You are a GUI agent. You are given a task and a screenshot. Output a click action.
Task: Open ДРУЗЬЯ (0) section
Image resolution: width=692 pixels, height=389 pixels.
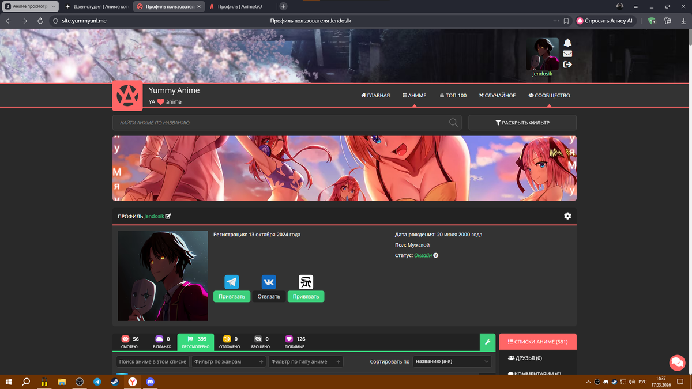coord(525,358)
